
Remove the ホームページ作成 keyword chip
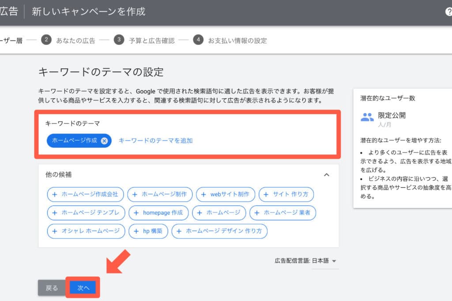click(104, 141)
